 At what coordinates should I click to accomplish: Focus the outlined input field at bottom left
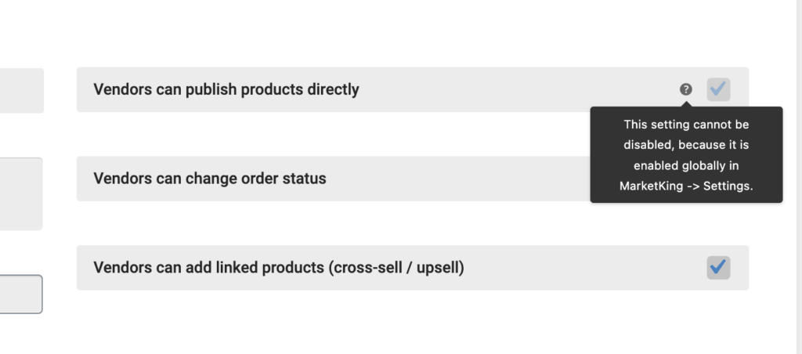(21, 294)
